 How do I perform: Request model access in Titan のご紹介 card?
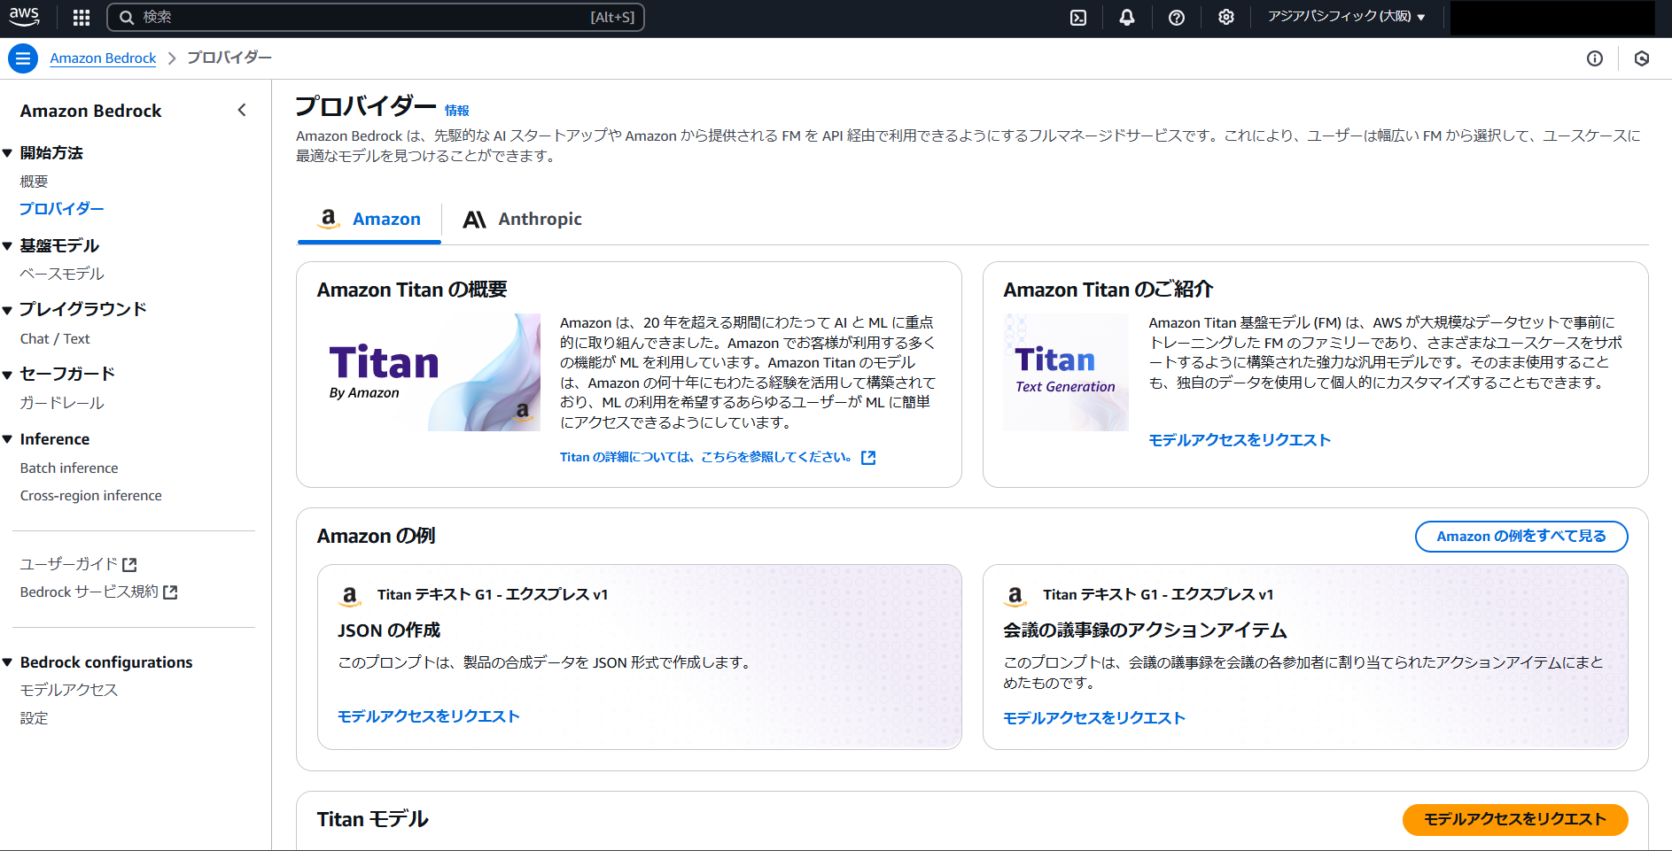point(1240,440)
